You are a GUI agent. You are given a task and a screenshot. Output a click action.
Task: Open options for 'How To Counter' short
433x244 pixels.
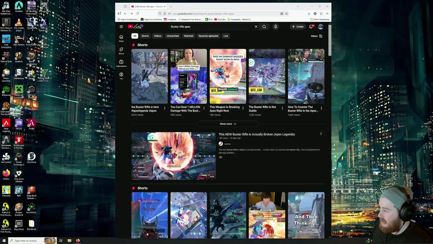[x=321, y=108]
